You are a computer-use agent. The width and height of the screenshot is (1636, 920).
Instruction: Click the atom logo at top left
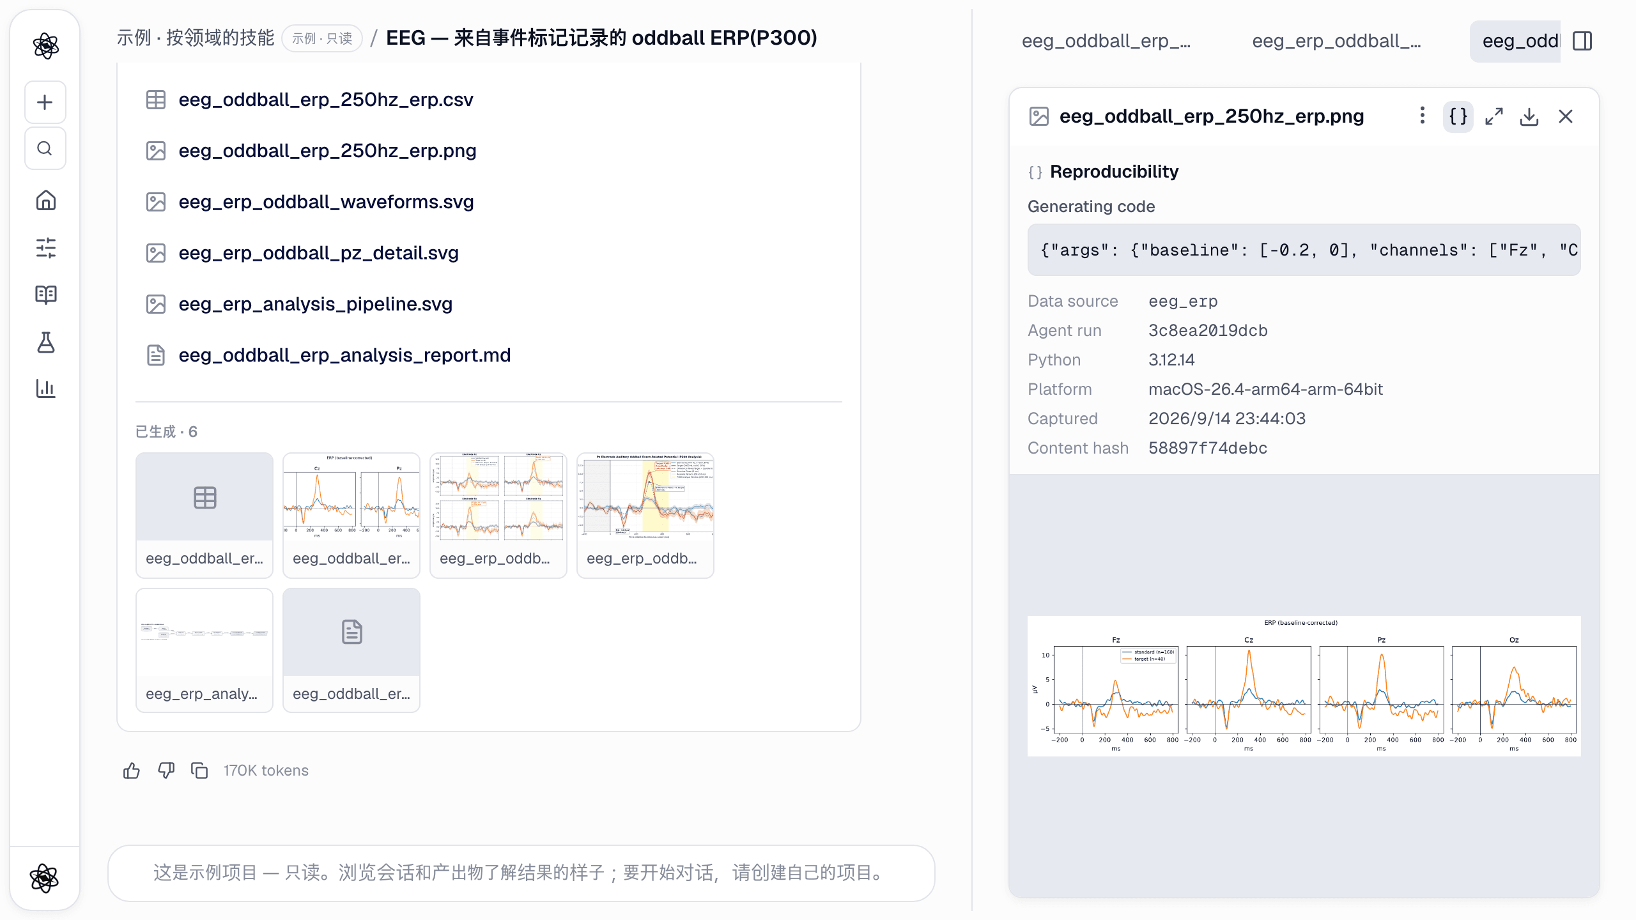coord(45,46)
